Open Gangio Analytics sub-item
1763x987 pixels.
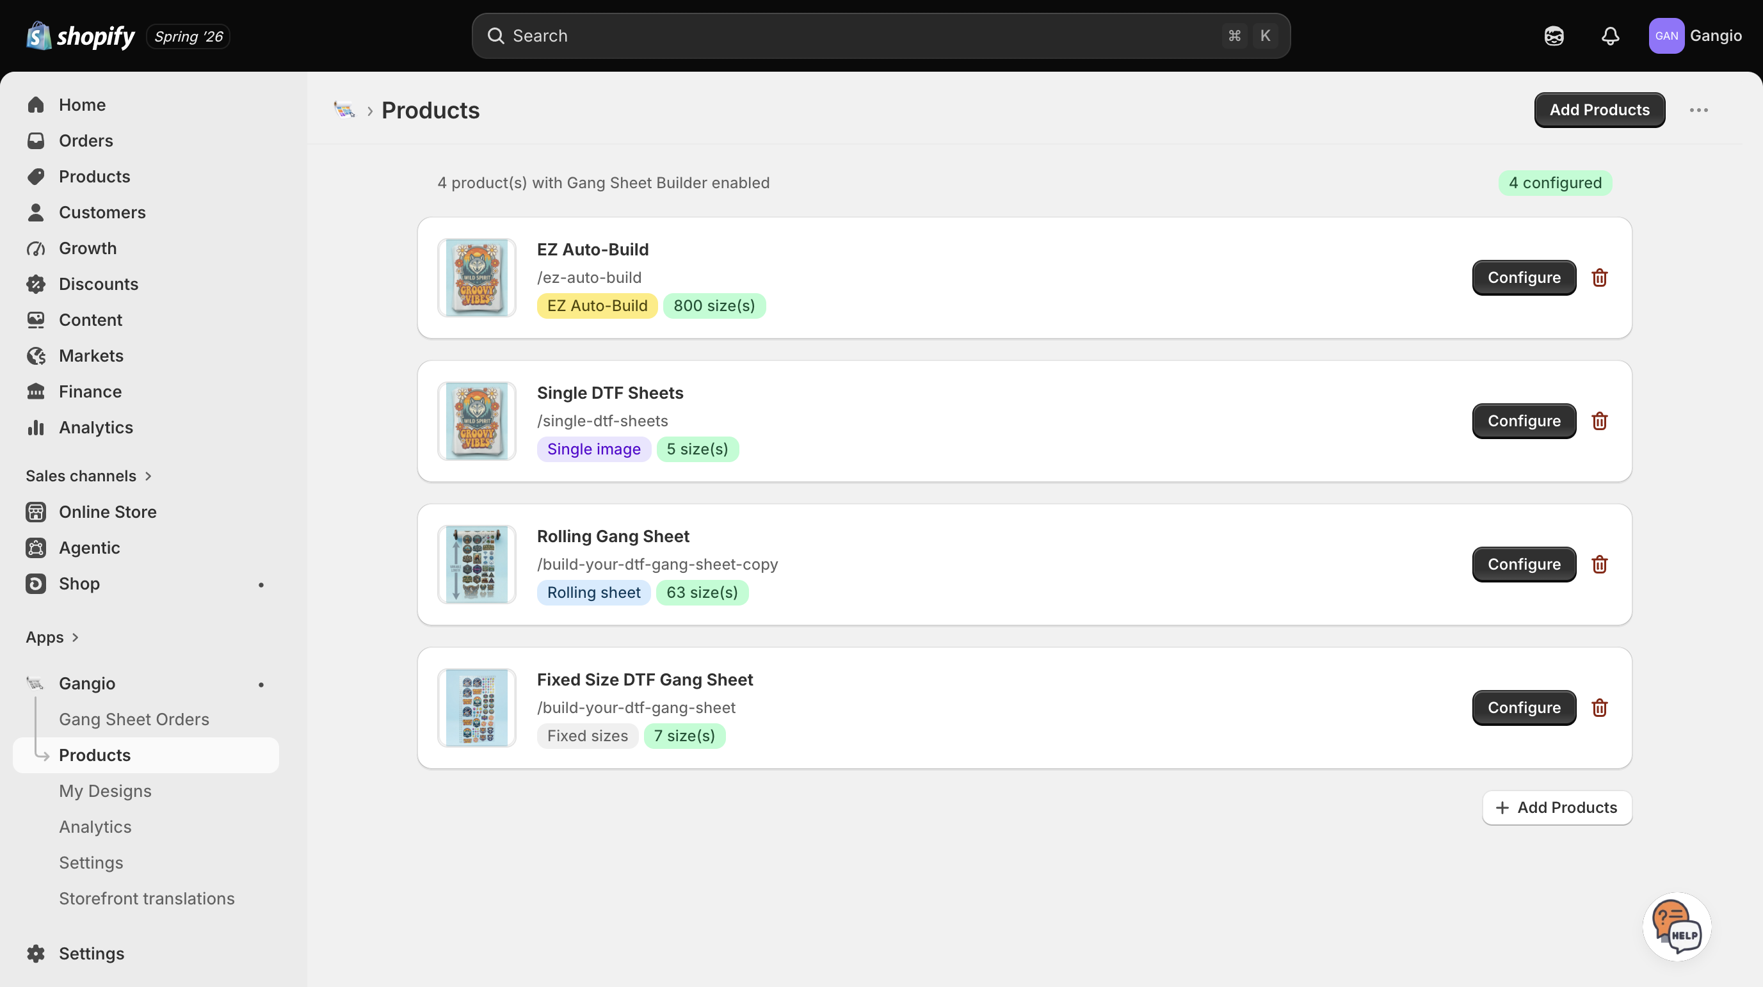(x=95, y=827)
